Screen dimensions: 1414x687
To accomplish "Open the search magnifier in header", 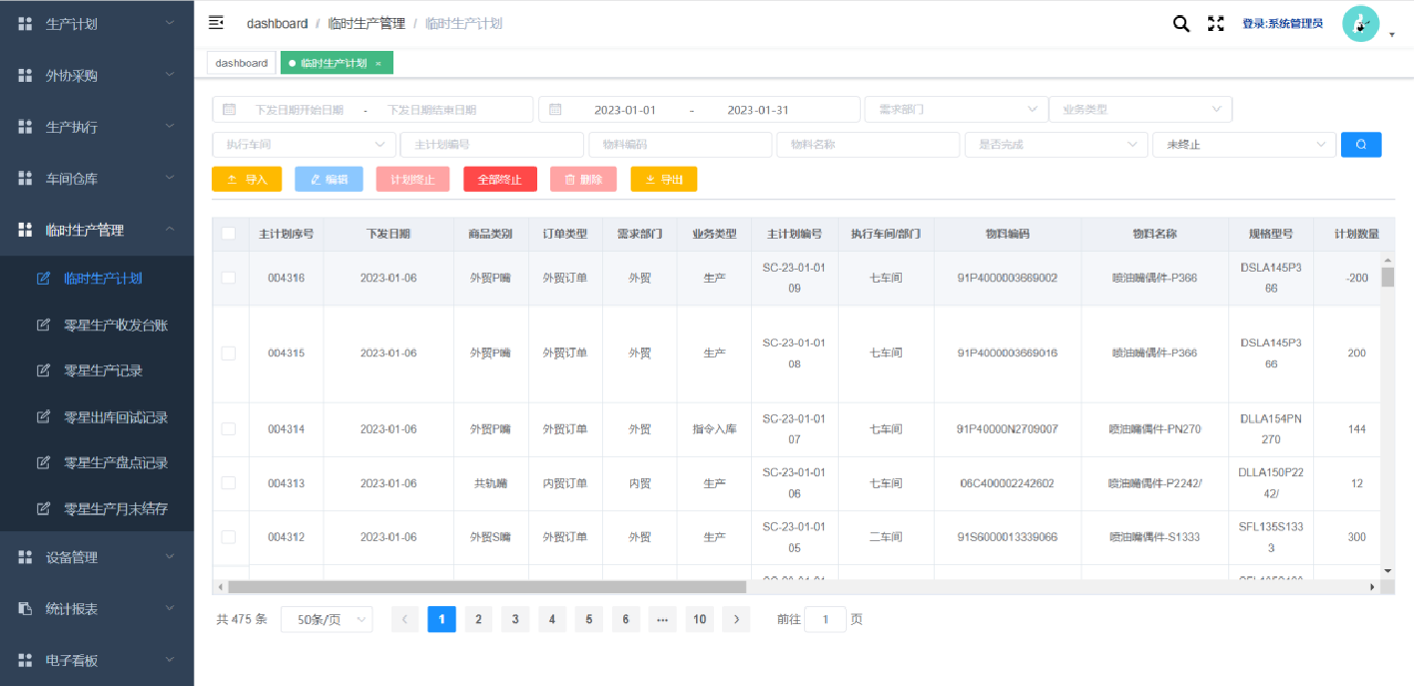I will coord(1180,24).
